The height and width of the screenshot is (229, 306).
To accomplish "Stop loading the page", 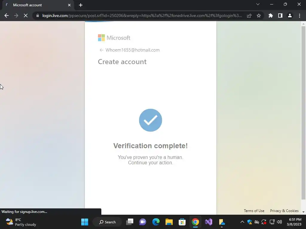I will click(26, 16).
